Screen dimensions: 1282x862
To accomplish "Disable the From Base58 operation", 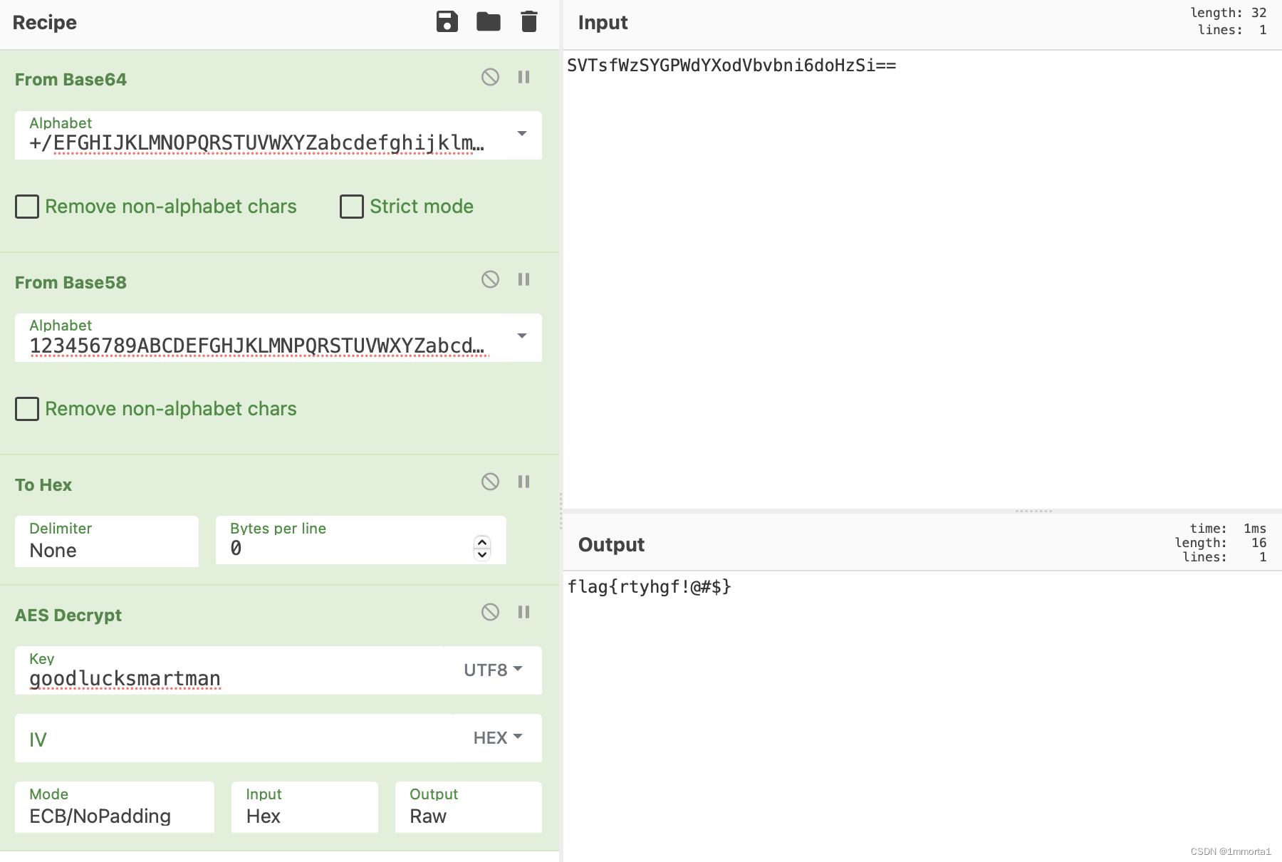I will click(x=490, y=279).
